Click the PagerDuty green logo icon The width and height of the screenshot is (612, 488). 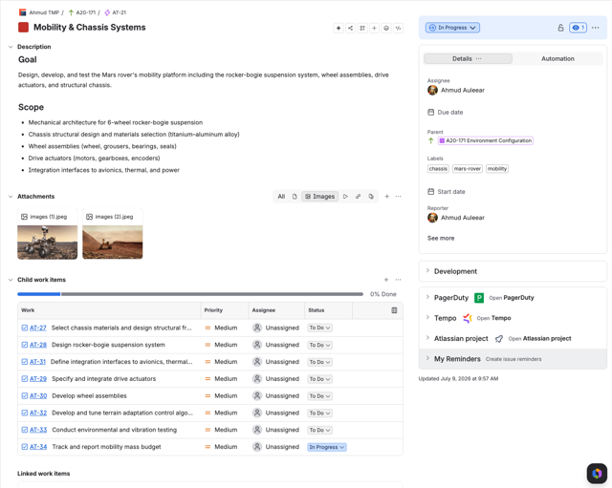(479, 298)
